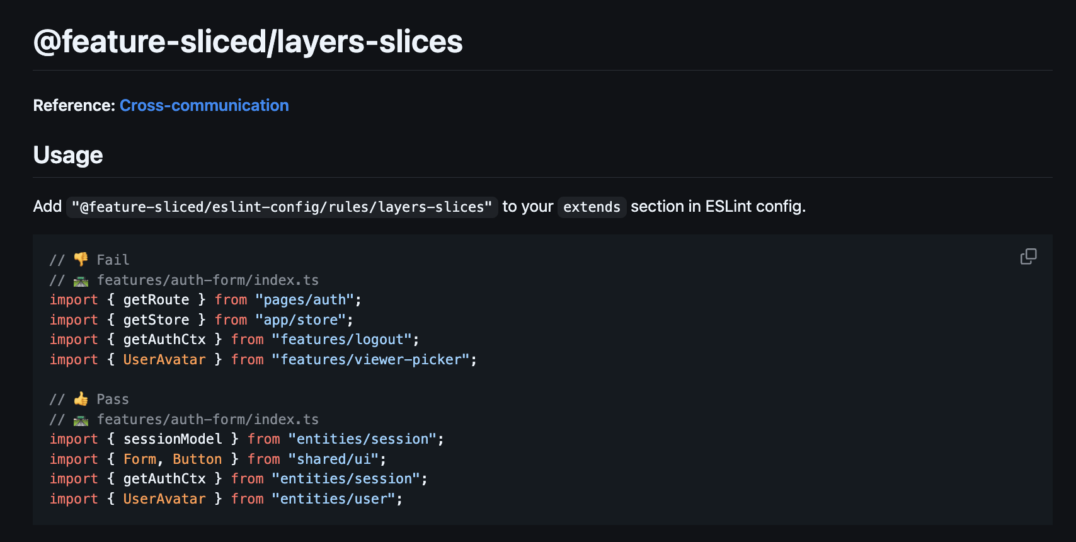
Task: Click the road emoji under the Fail comment
Action: (x=81, y=280)
